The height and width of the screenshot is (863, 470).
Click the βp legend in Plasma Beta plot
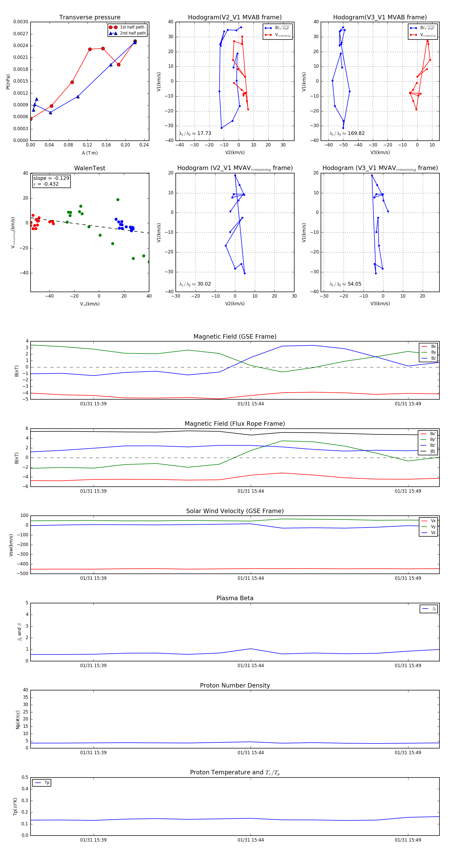429,609
